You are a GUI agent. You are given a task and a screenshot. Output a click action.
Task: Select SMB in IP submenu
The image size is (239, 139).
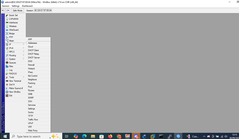coord(38,94)
